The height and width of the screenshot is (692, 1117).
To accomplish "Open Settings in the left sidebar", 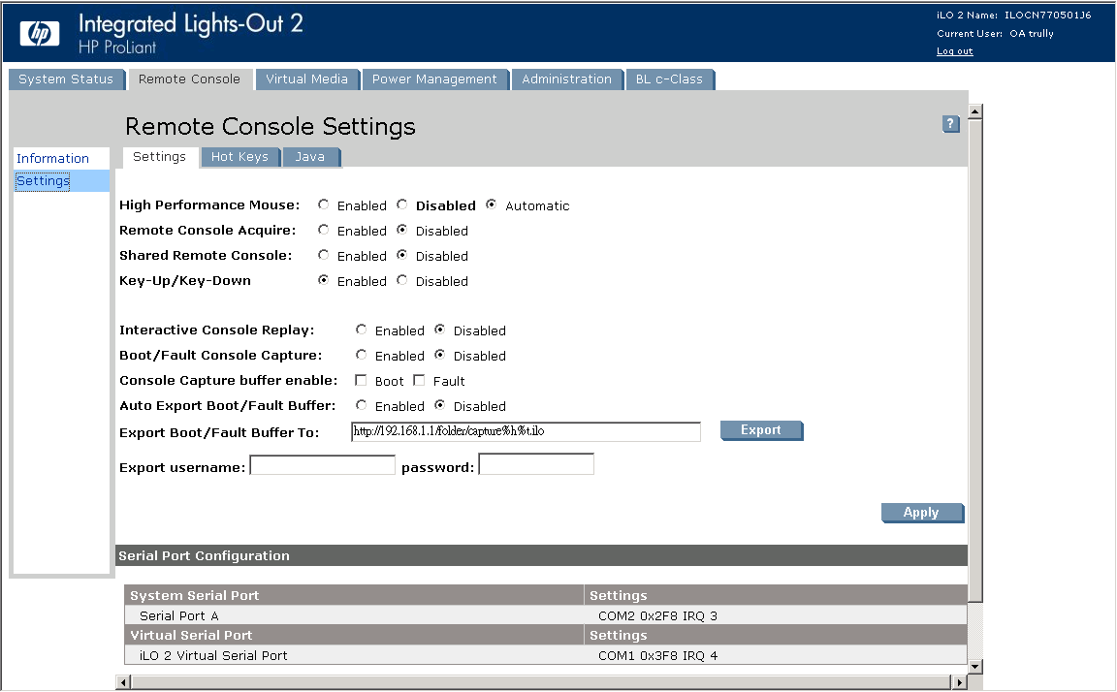I will (44, 181).
